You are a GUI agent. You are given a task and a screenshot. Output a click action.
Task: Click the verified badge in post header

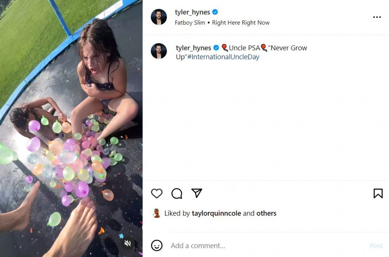click(215, 12)
